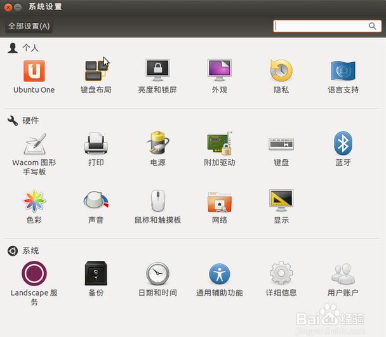Screen dimensions: 386x337
Task: Open the Ubuntu One settings icon
Action: coord(34,71)
